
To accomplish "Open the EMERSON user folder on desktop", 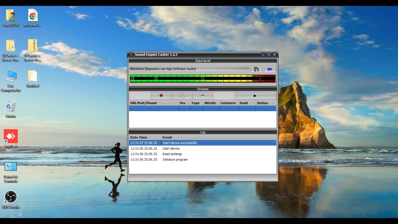I will point(11,18).
